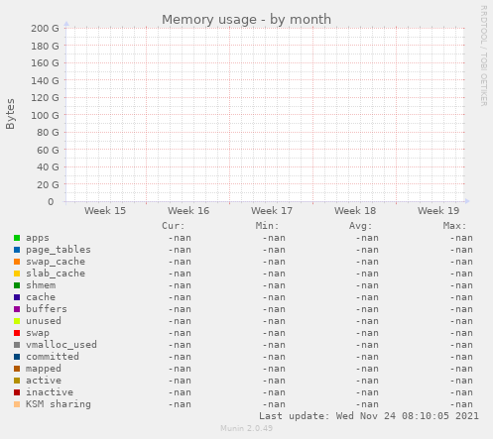The height and width of the screenshot is (439, 493).
Task: Click the 20 G y-axis label
Action: [48, 185]
